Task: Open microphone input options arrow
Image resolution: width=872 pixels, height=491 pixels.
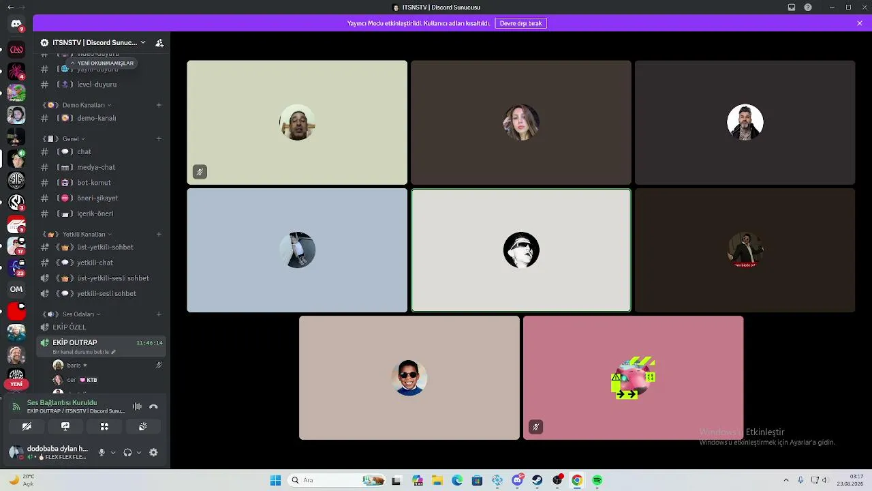Action: 113,452
